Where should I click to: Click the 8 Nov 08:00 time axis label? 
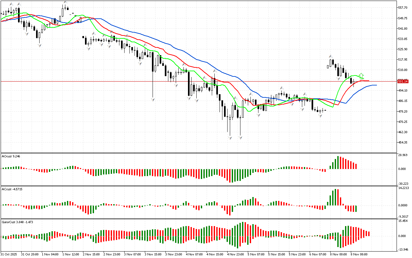tap(358, 254)
